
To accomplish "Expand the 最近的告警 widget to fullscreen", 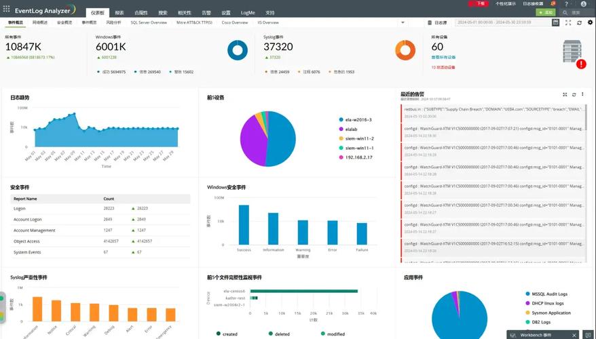I will click(x=565, y=95).
